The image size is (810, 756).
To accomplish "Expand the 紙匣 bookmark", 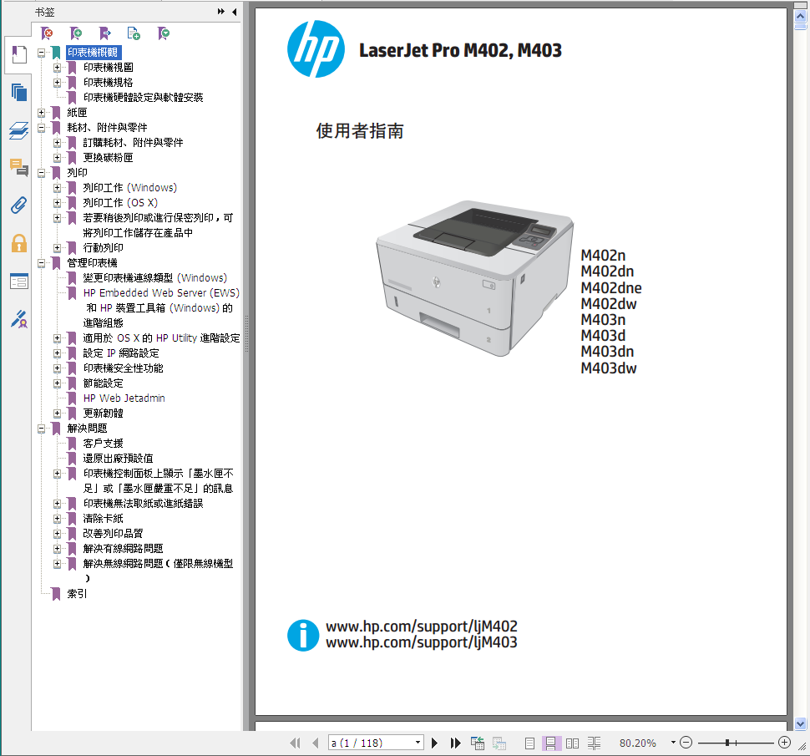I will point(41,112).
